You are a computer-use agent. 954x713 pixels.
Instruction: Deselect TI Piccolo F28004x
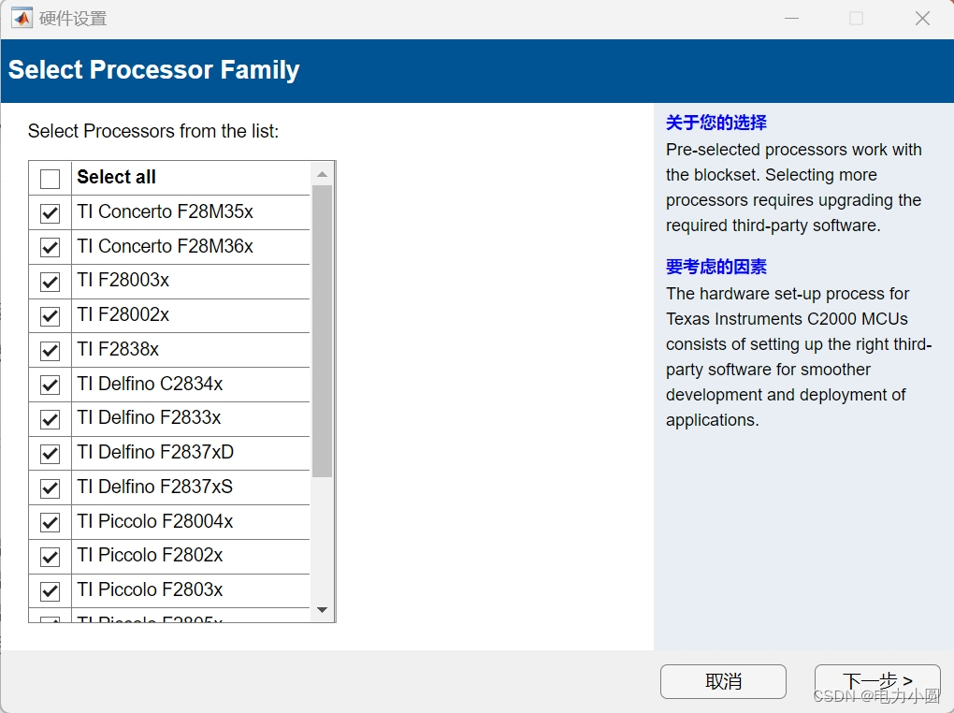click(x=50, y=522)
